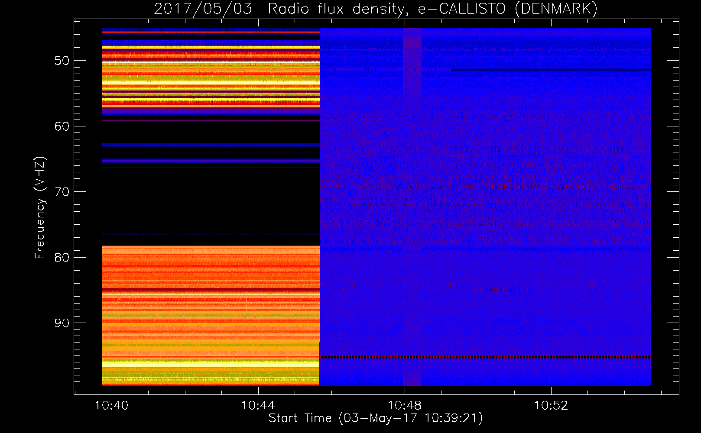Screen dimensions: 701x433
Task: Click the 10:44 time tick label
Action: (x=258, y=406)
